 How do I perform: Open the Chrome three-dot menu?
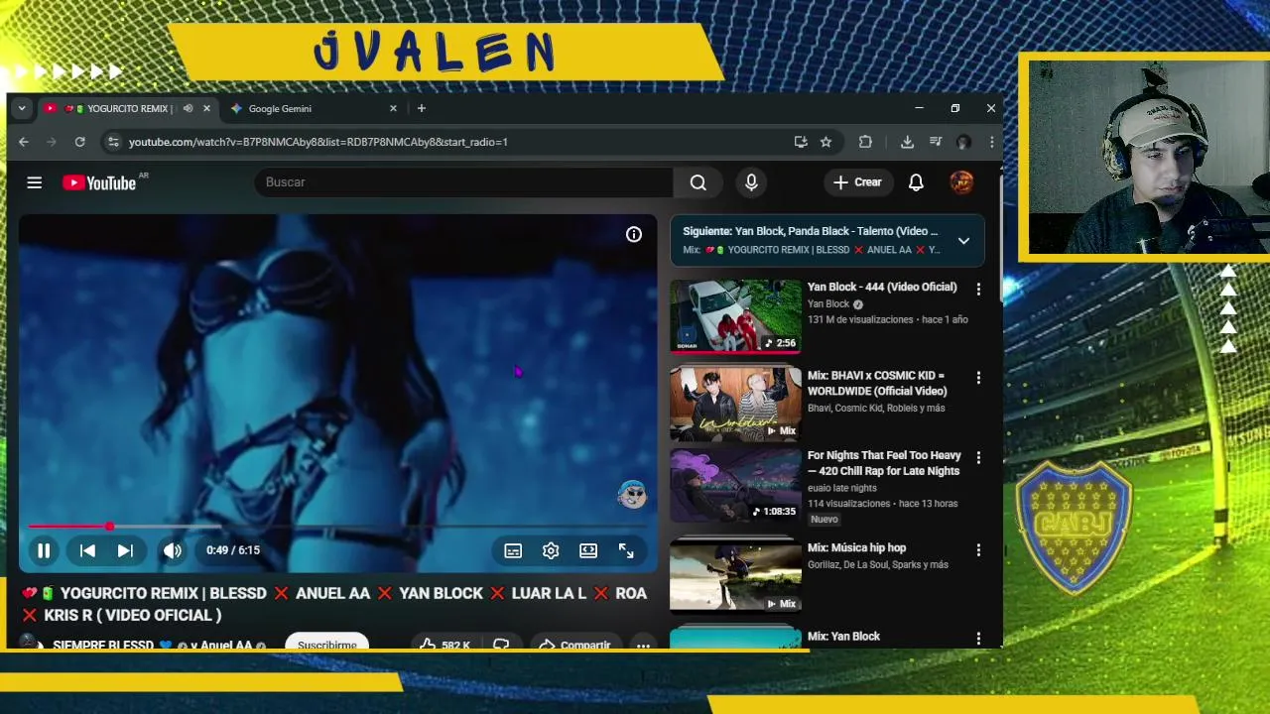tap(991, 142)
